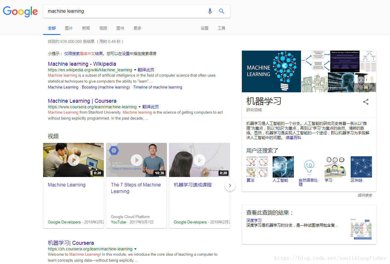Screen dimensions: 390x264
Task: Open Machine learning - Wikipedia result
Action: click(x=82, y=64)
